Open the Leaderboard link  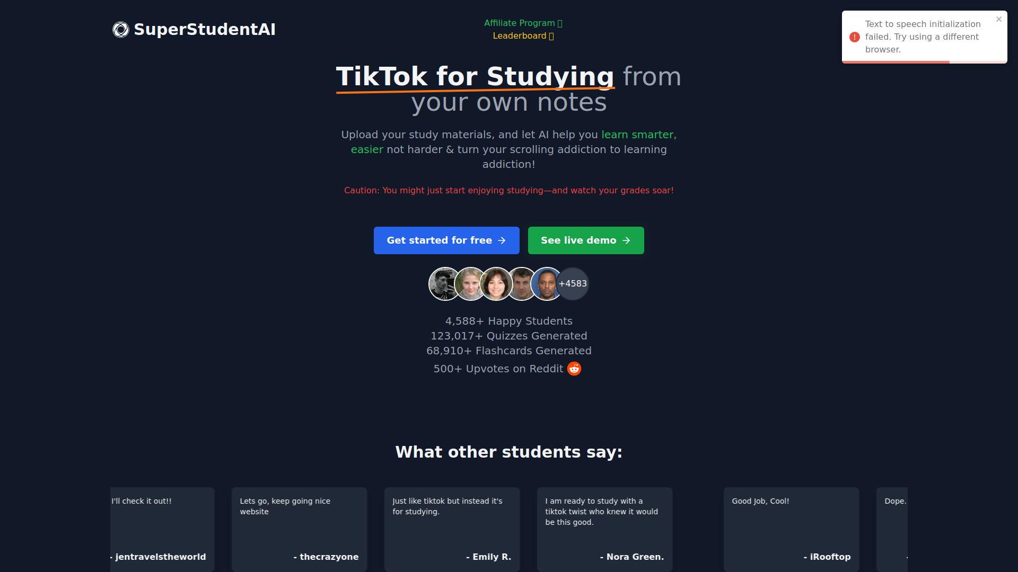pos(523,36)
